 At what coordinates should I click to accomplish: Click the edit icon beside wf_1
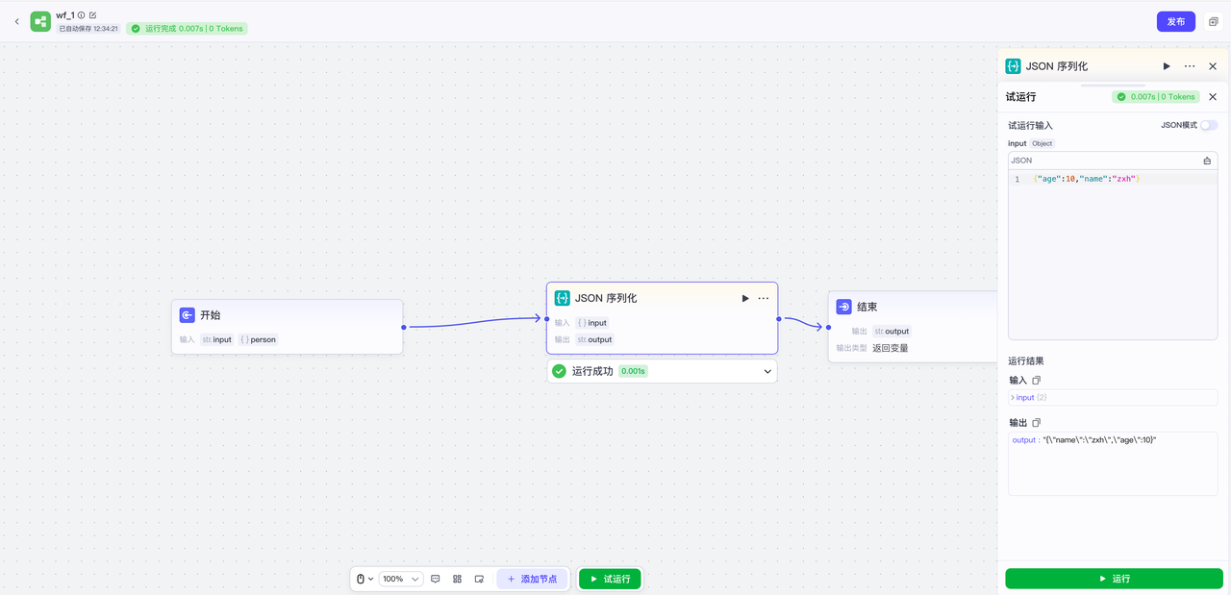tap(93, 15)
